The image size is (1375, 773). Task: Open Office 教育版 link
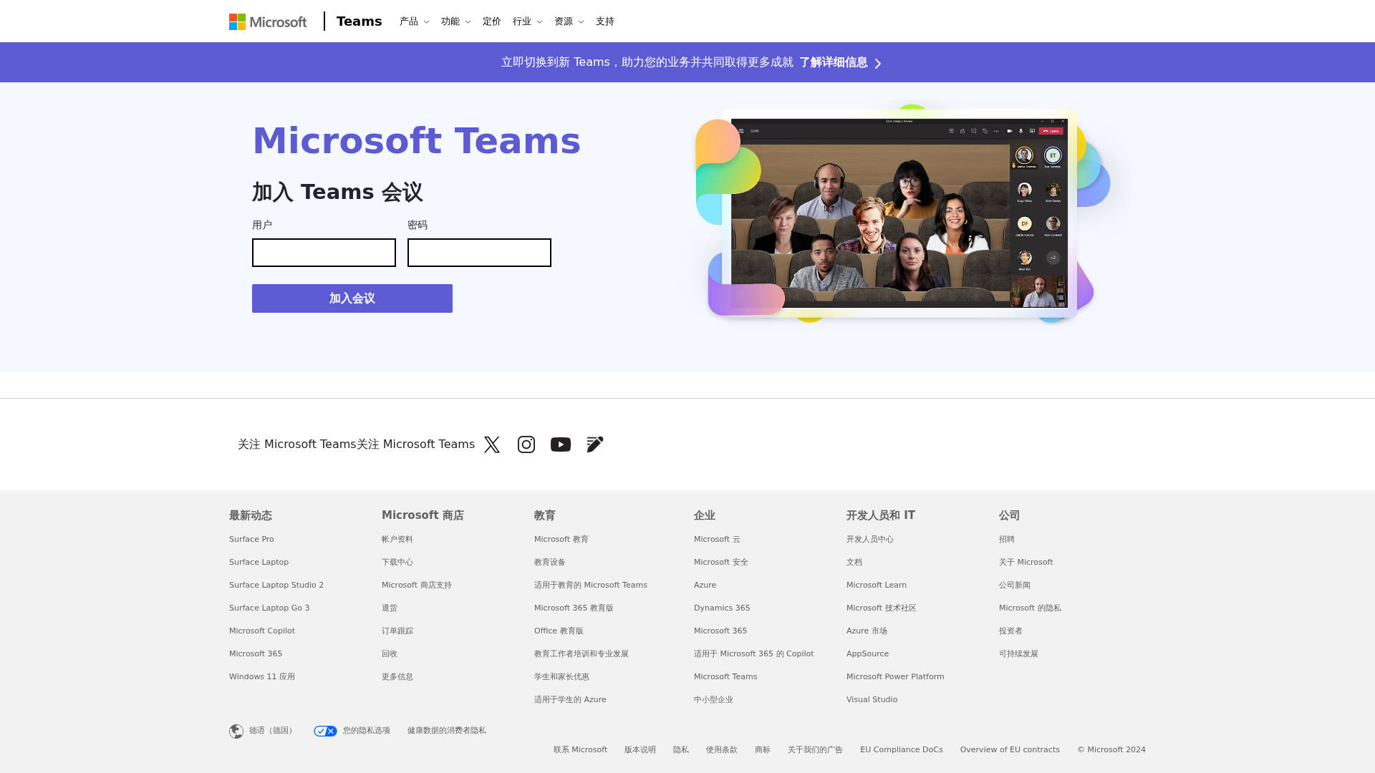[x=559, y=631]
